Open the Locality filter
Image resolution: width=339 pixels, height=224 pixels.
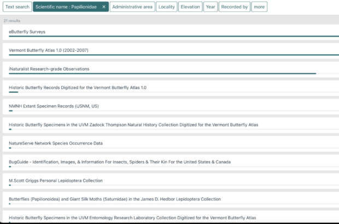166,7
